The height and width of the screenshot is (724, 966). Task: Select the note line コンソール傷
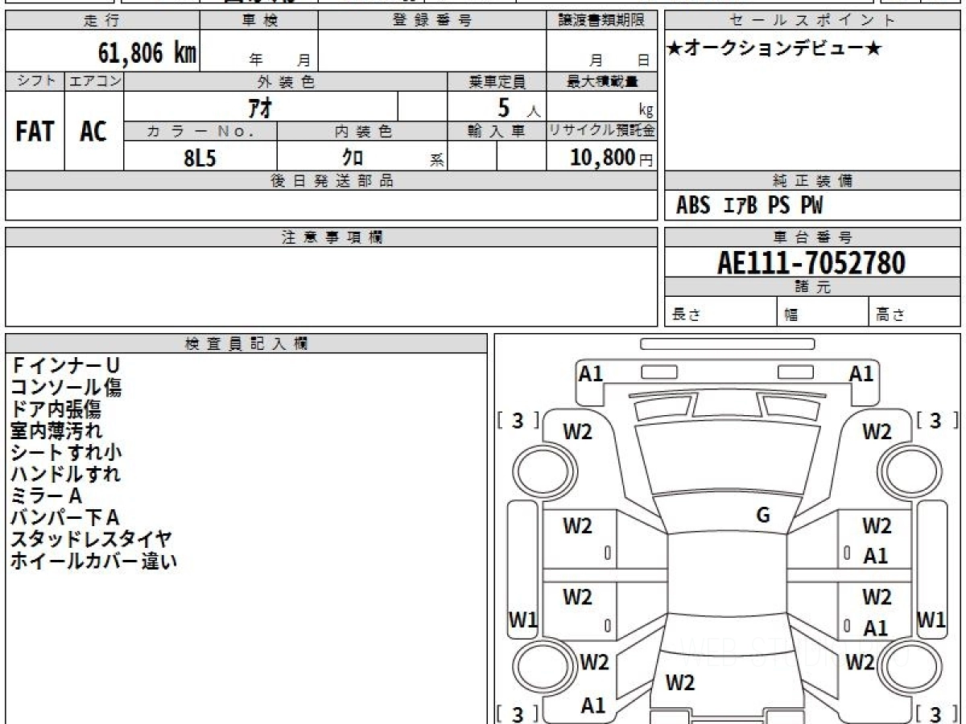click(66, 388)
